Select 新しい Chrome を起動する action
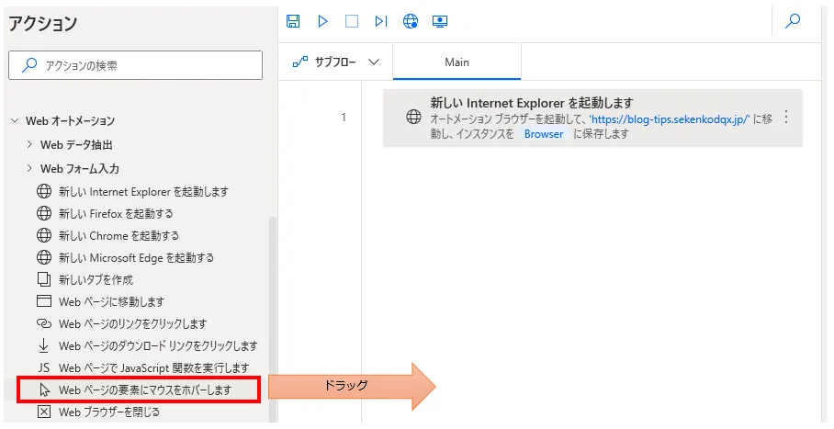 pyautogui.click(x=118, y=236)
